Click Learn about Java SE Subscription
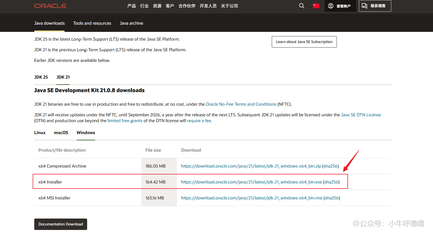The image size is (433, 235). 304,42
